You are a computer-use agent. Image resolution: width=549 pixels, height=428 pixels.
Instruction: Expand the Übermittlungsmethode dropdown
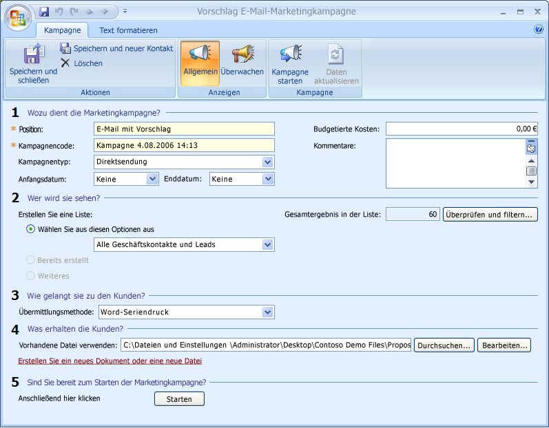pos(268,312)
